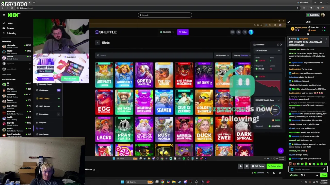Expand the gifters leaderboard arrow
Screen dimensions: 330x185
pos(308,34)
